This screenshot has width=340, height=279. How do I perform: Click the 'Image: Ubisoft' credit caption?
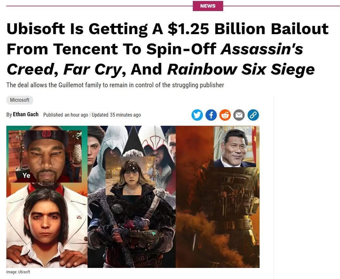click(18, 272)
